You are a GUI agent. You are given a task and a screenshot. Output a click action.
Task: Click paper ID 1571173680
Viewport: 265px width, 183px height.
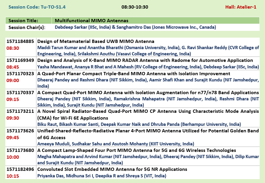tap(20, 150)
